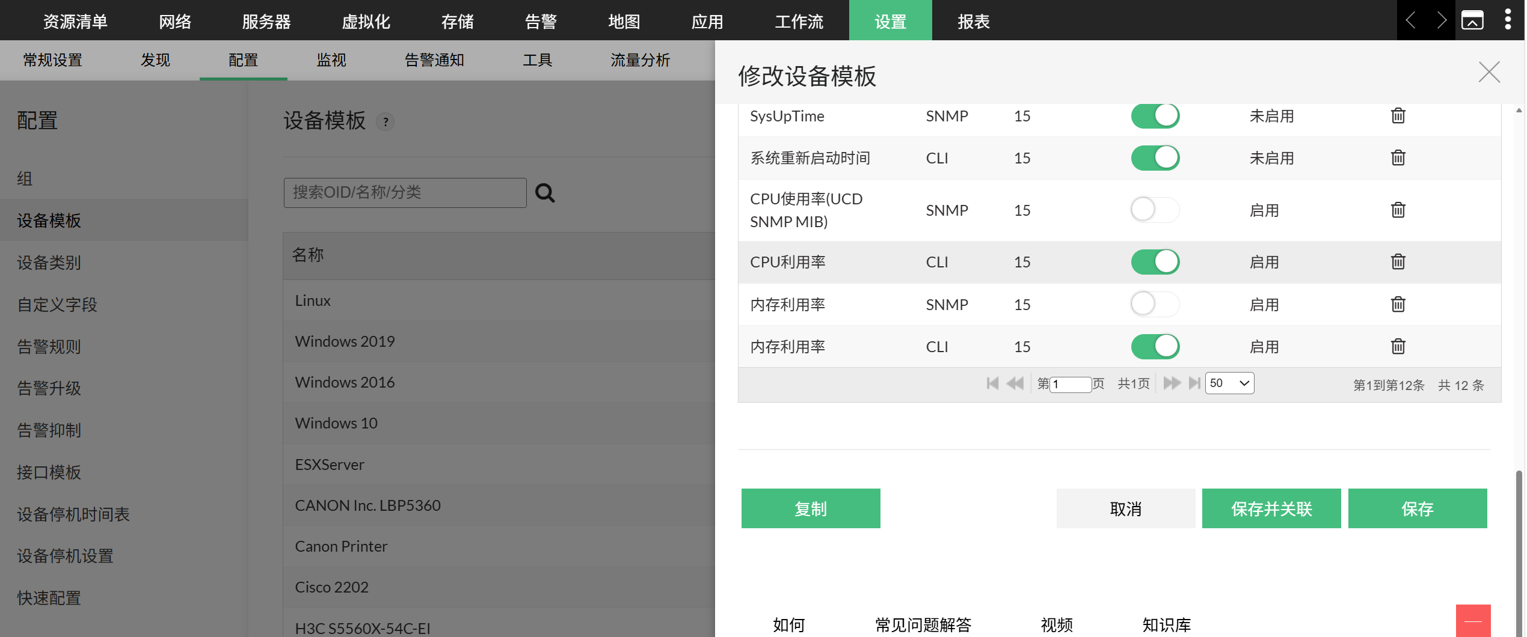Toggle the 系统重新启动时间 switch

[x=1155, y=157]
